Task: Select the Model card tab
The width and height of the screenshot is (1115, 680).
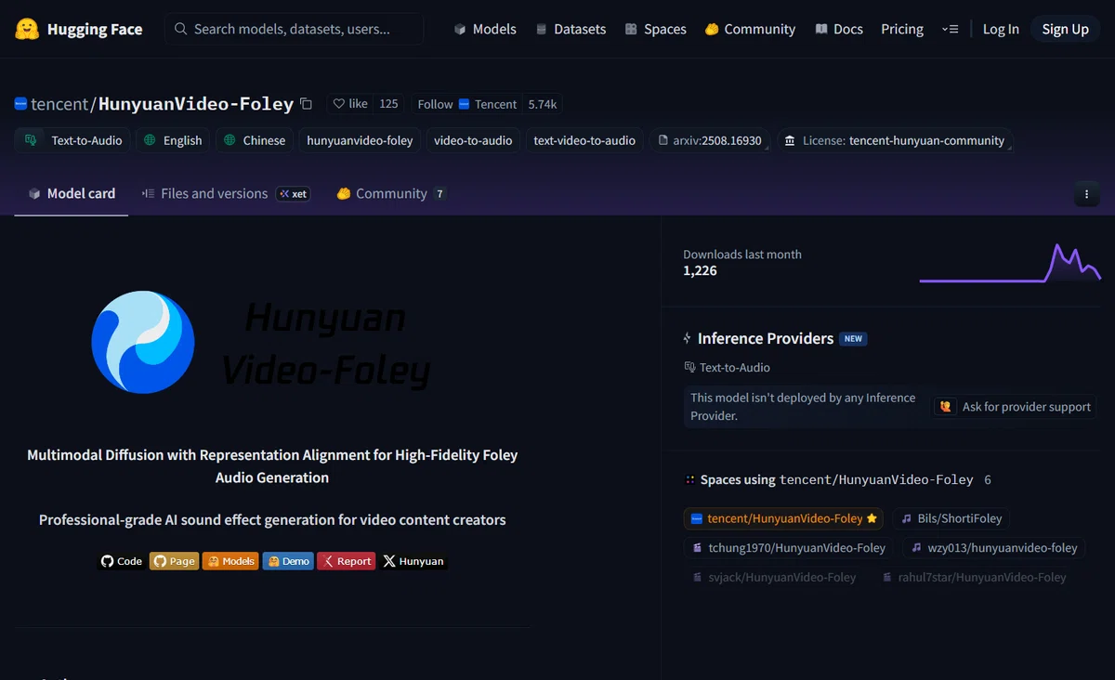Action: click(x=72, y=194)
